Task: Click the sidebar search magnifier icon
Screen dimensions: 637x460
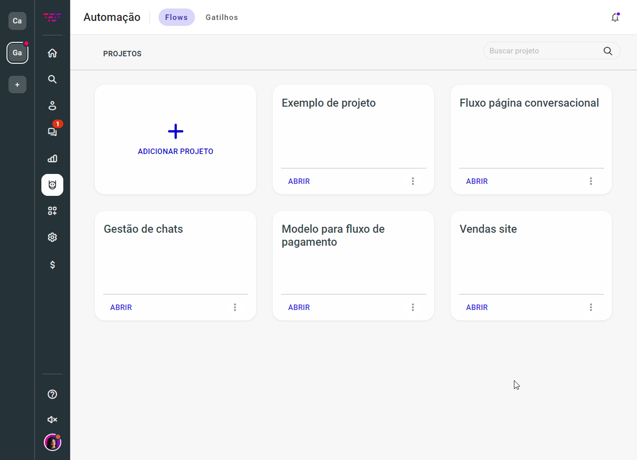Action: click(52, 79)
